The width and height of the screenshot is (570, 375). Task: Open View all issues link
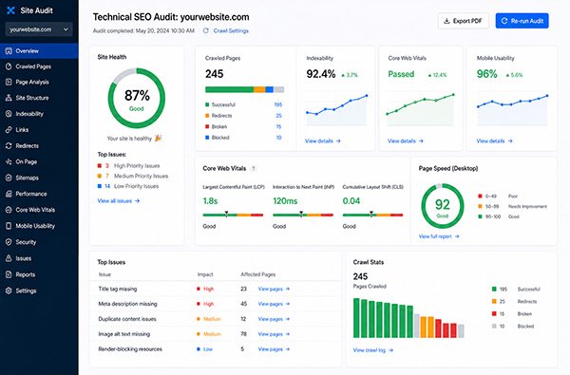(119, 200)
